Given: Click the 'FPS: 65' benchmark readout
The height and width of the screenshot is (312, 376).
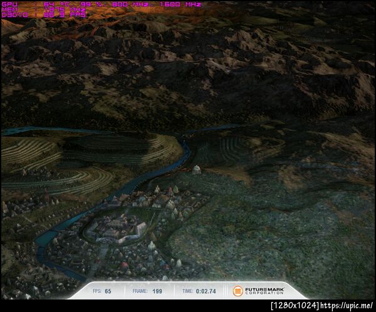Looking at the screenshot, I should pos(102,291).
